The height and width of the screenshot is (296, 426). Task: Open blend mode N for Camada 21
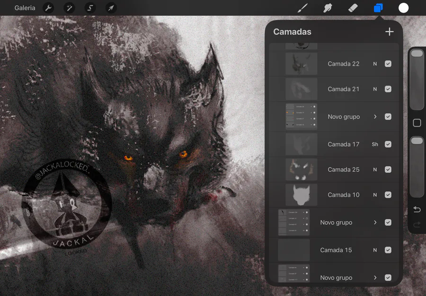click(x=375, y=89)
